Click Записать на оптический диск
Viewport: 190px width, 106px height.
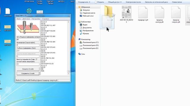tap(156, 2)
